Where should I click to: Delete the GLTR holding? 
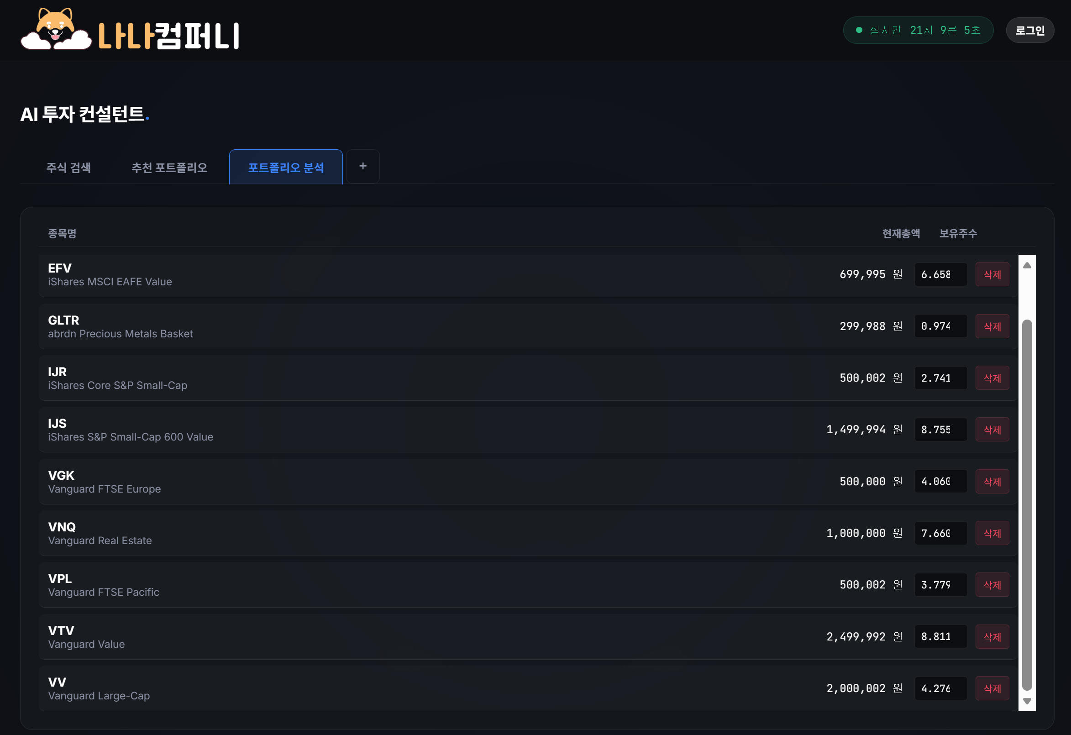[992, 326]
